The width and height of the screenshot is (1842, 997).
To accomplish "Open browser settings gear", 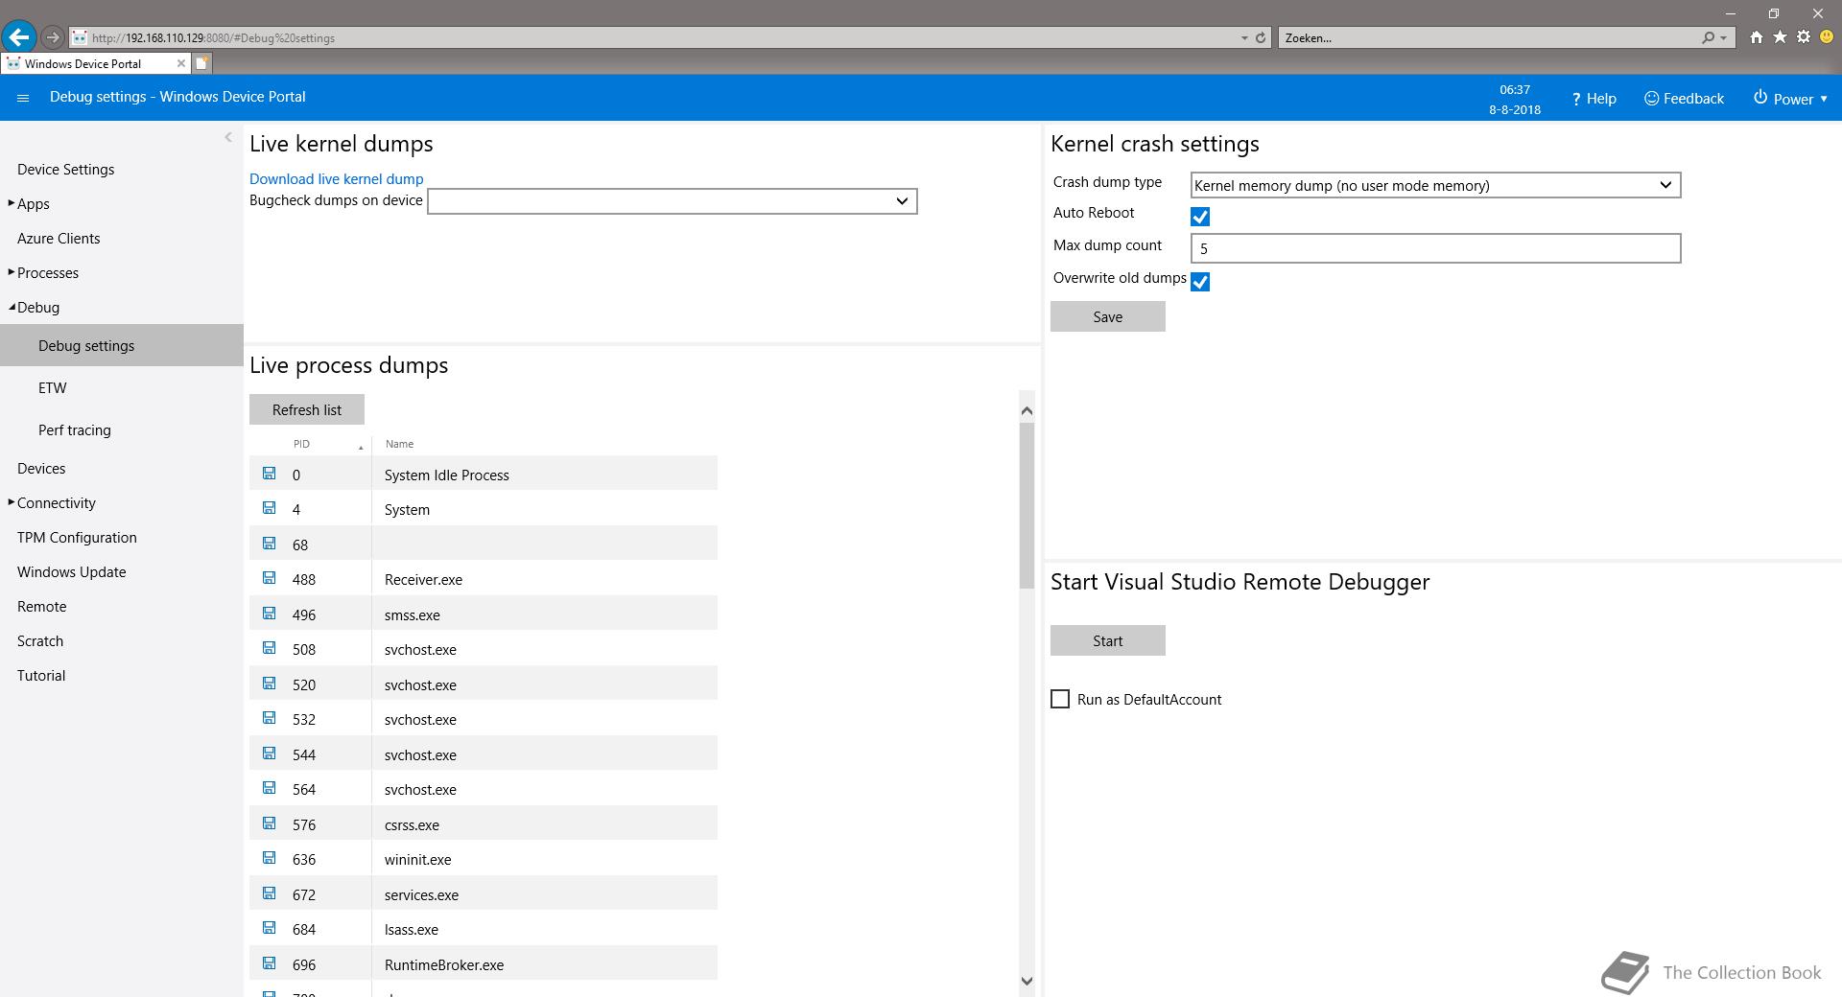I will 1804,37.
